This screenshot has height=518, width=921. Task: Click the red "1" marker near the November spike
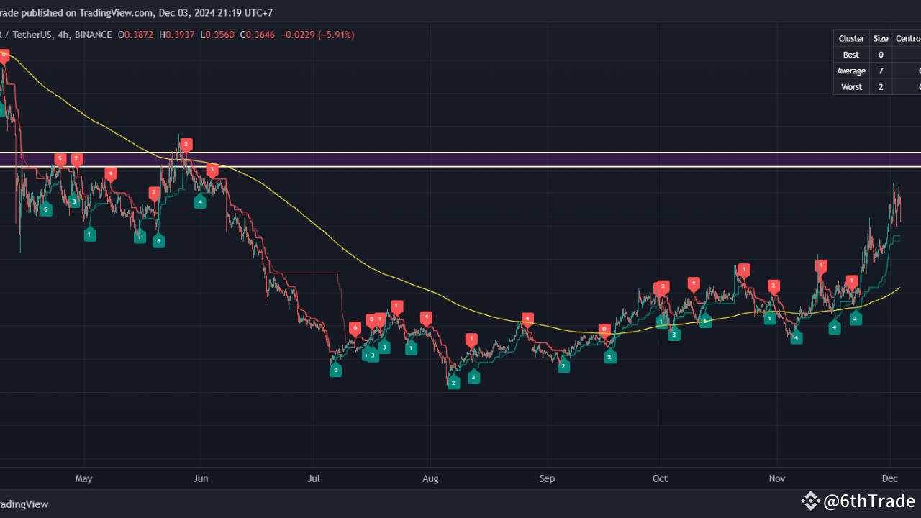point(820,265)
